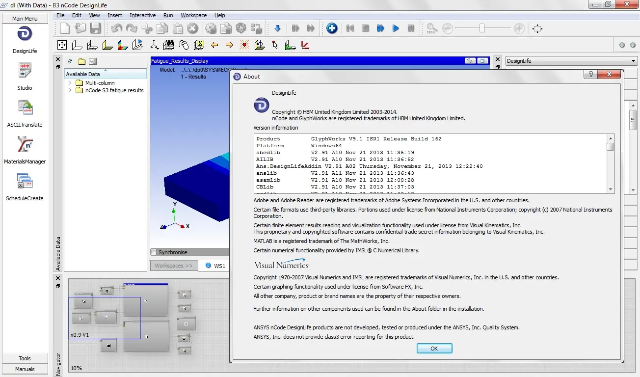Open the DesignLife module in sidebar
Screen dimensions: 640x377
tap(25, 40)
